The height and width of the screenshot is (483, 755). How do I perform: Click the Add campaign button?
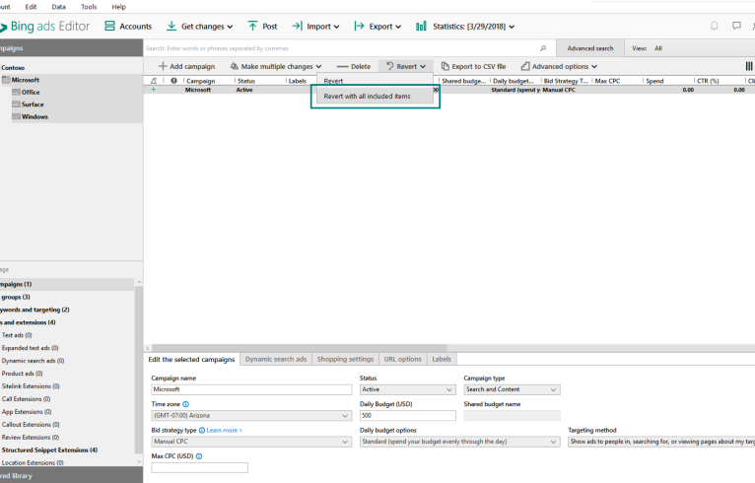tap(186, 66)
